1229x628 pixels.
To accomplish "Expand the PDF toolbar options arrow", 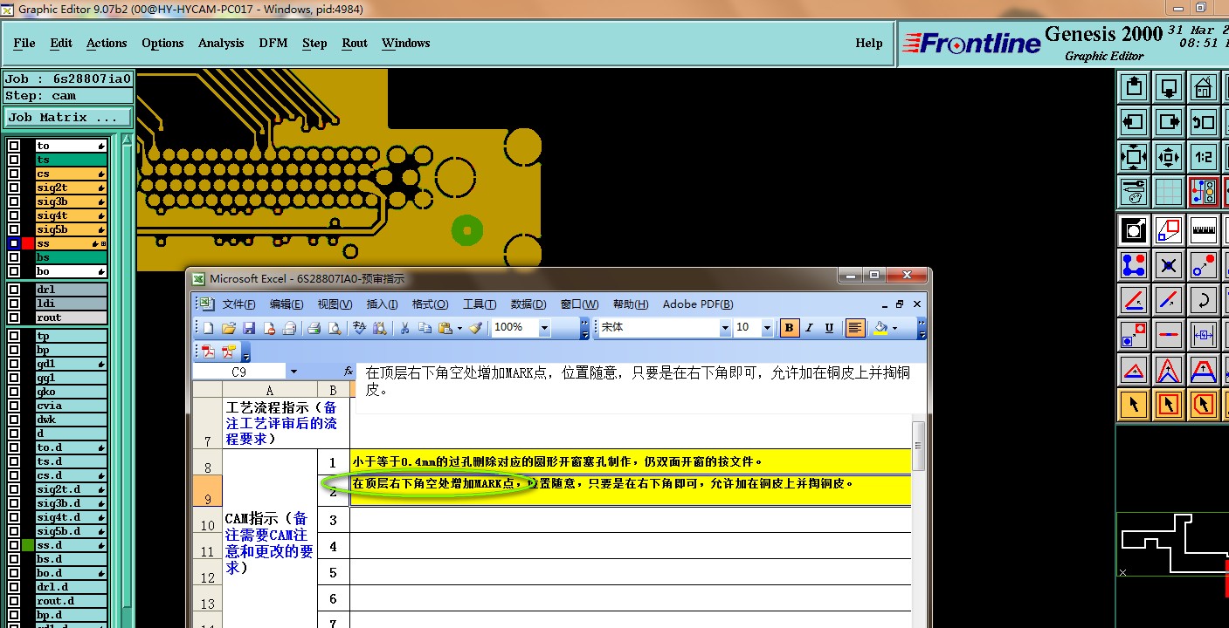I will coord(246,352).
